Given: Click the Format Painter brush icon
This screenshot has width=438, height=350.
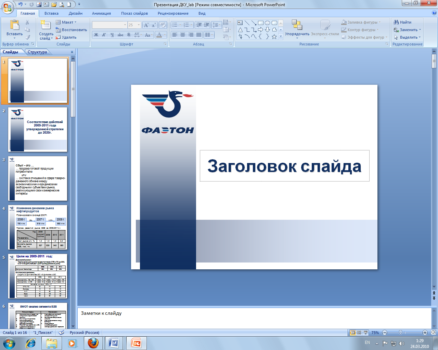Looking at the screenshot, I should (x=27, y=37).
